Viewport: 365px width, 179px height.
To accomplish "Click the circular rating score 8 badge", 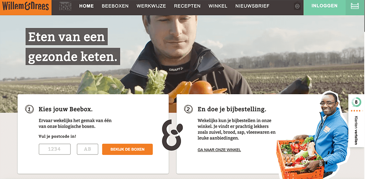I will [x=356, y=102].
